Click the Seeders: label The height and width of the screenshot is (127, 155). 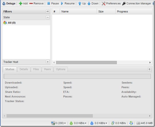[x=127, y=83]
